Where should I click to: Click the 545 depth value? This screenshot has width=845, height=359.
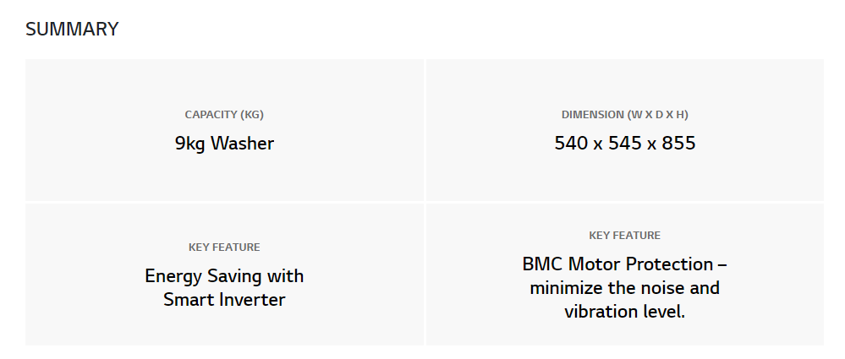624,143
